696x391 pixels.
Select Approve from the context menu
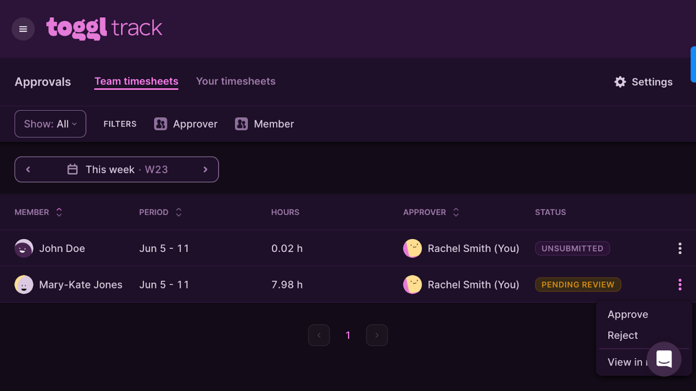coord(628,315)
